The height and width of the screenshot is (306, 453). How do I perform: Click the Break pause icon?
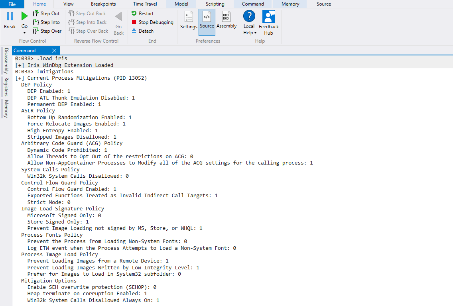[x=10, y=16]
